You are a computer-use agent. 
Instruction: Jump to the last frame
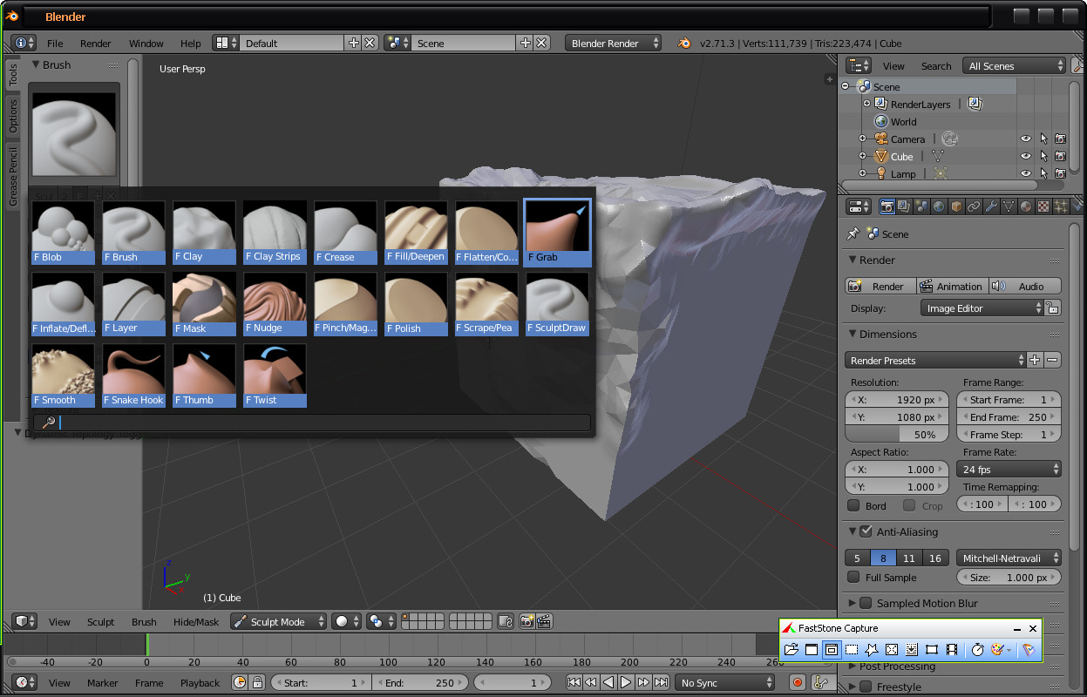coord(662,682)
